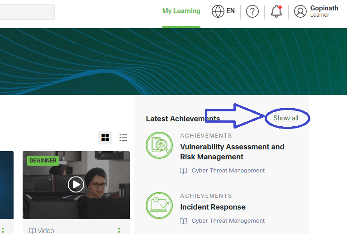
Task: Play the beginner course video
Action: tap(76, 184)
